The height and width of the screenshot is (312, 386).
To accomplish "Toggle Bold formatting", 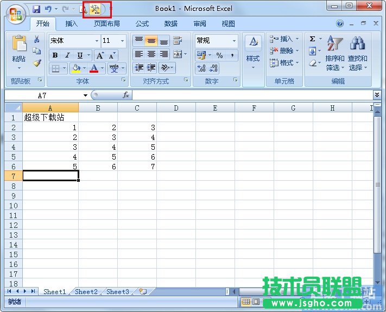I will pyautogui.click(x=55, y=55).
